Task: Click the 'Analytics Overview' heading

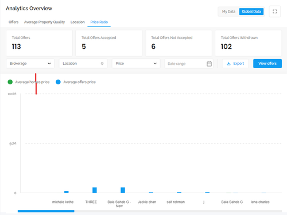Action: click(x=29, y=9)
